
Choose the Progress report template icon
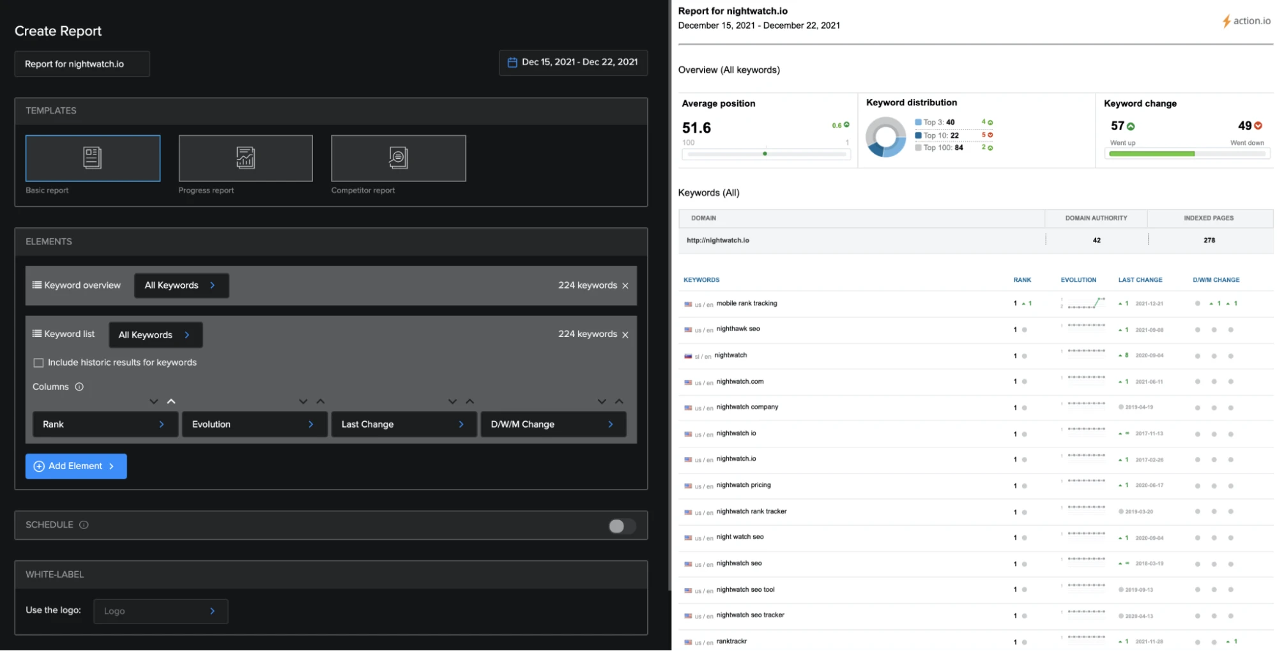coord(245,158)
